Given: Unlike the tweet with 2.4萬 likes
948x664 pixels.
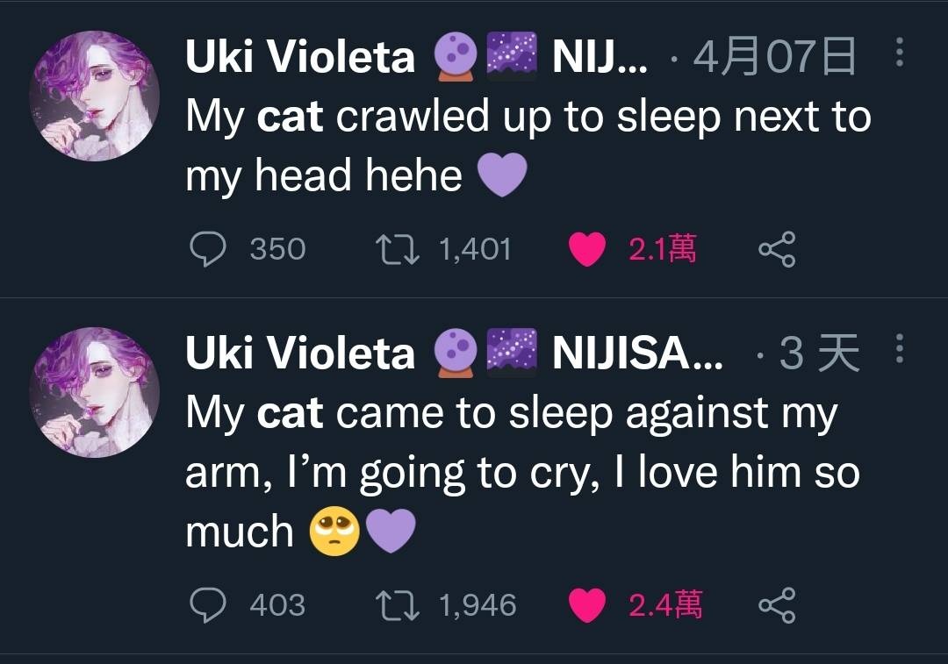Looking at the screenshot, I should point(587,604).
